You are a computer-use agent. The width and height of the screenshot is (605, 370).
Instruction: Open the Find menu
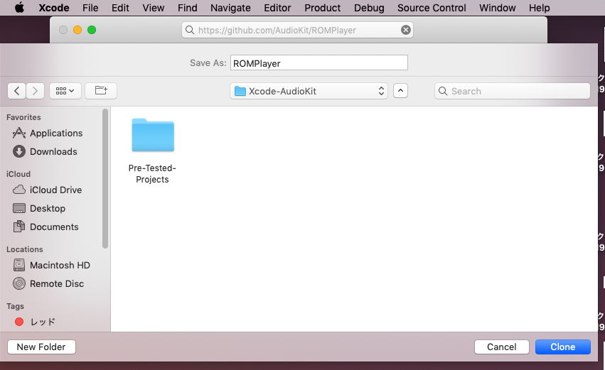point(188,8)
